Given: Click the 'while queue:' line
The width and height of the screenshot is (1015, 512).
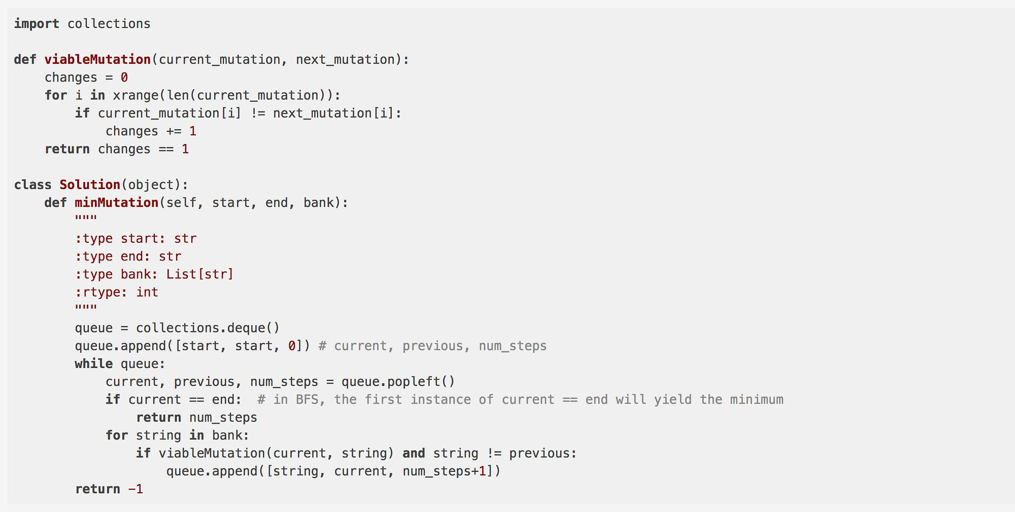Looking at the screenshot, I should pyautogui.click(x=120, y=364).
